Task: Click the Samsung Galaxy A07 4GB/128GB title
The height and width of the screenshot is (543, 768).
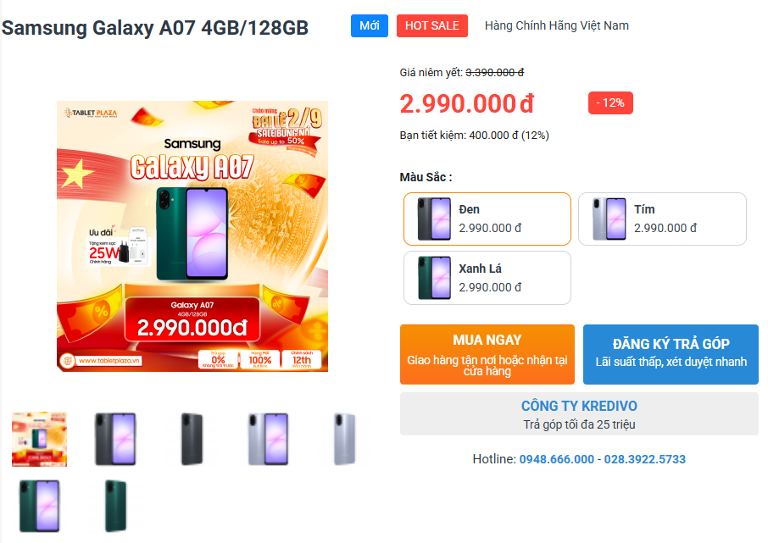Action: [155, 27]
